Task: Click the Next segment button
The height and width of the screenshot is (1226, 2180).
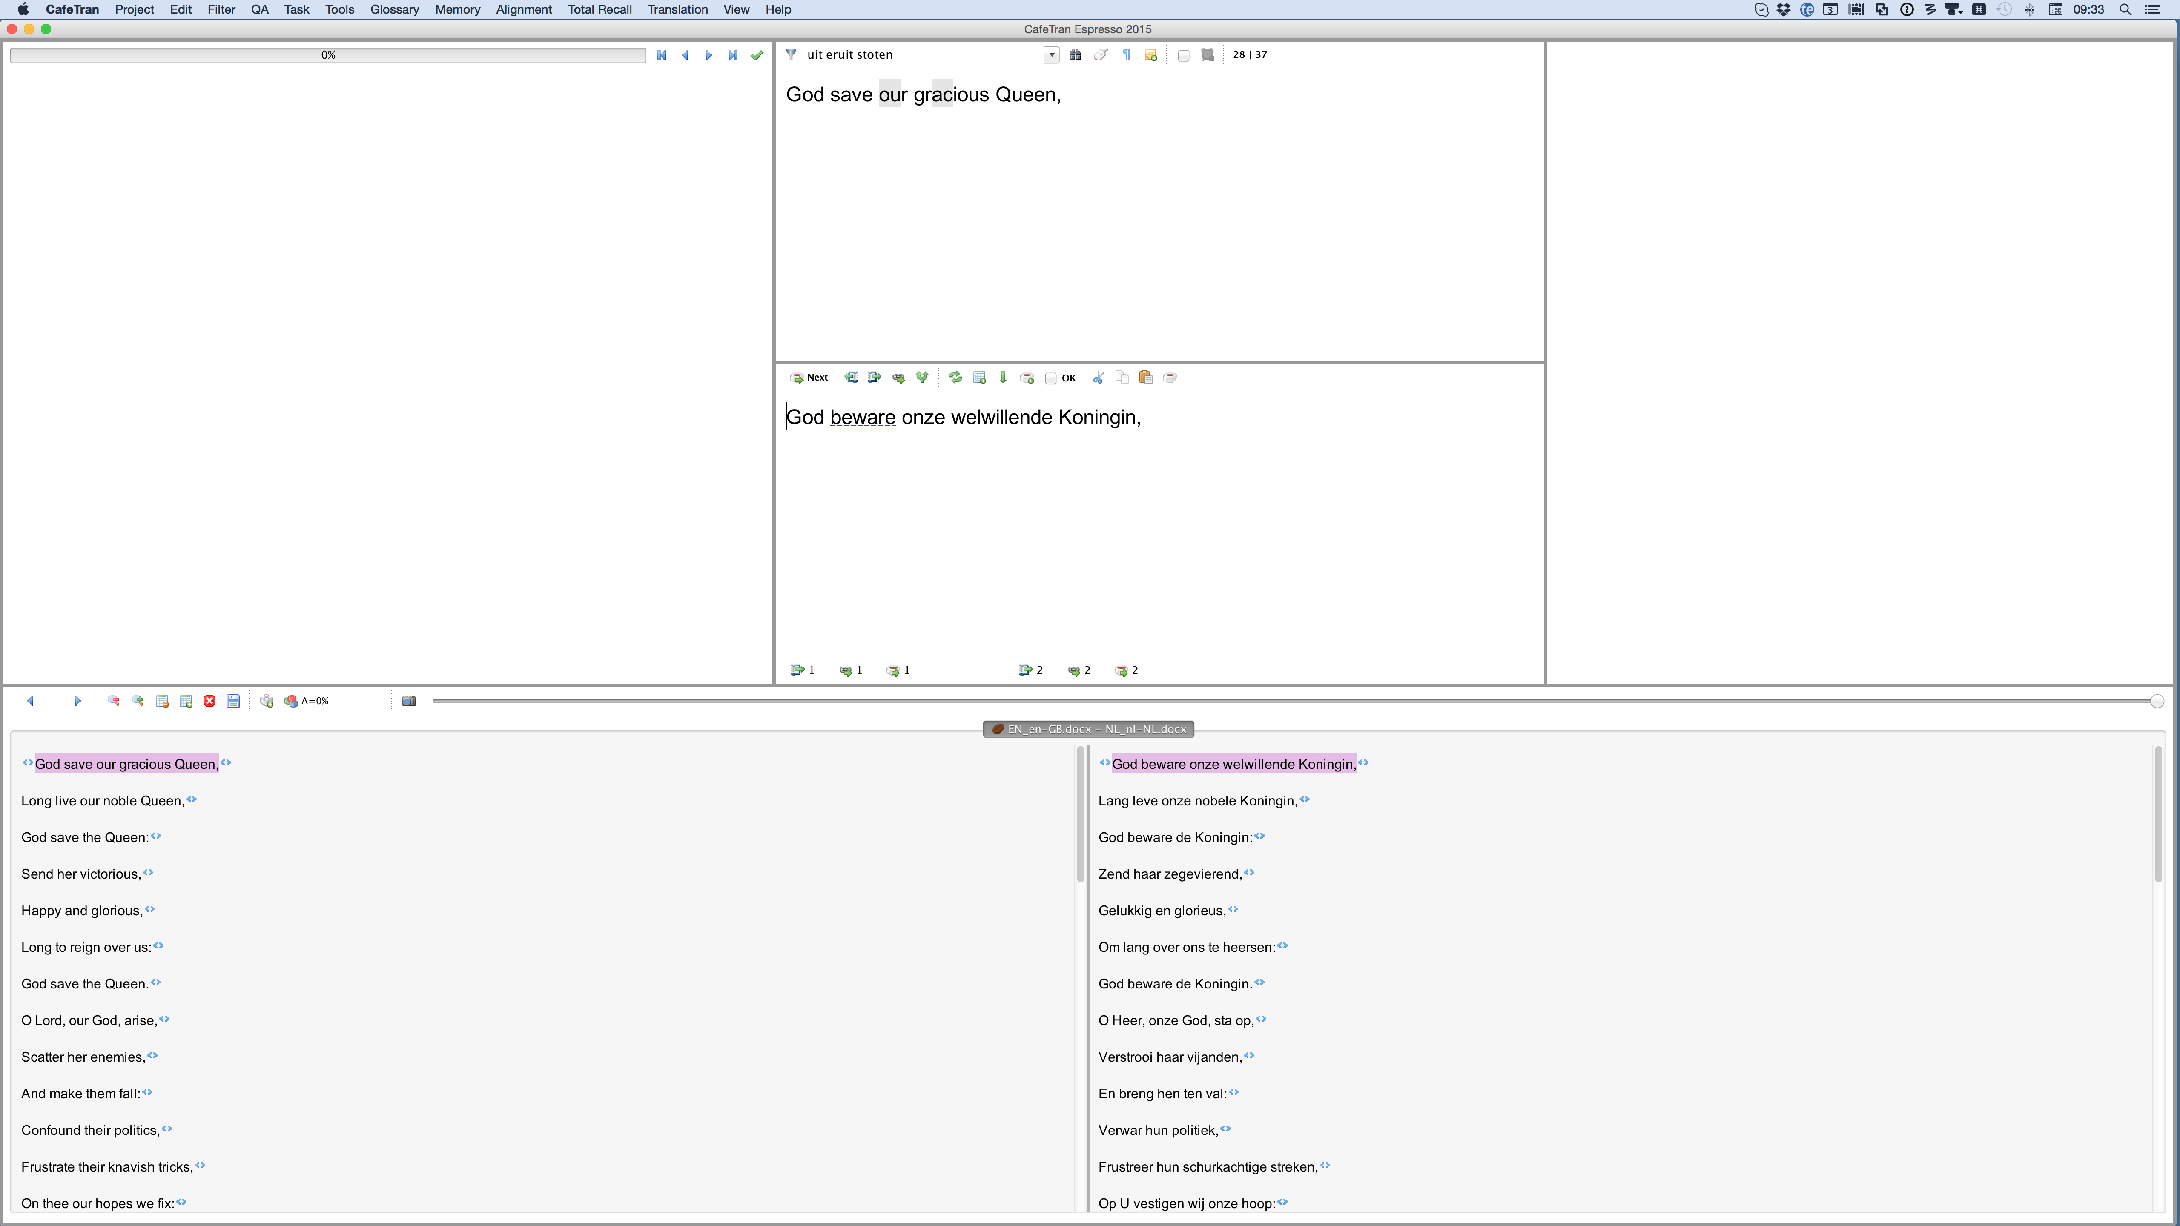Action: pyautogui.click(x=809, y=377)
